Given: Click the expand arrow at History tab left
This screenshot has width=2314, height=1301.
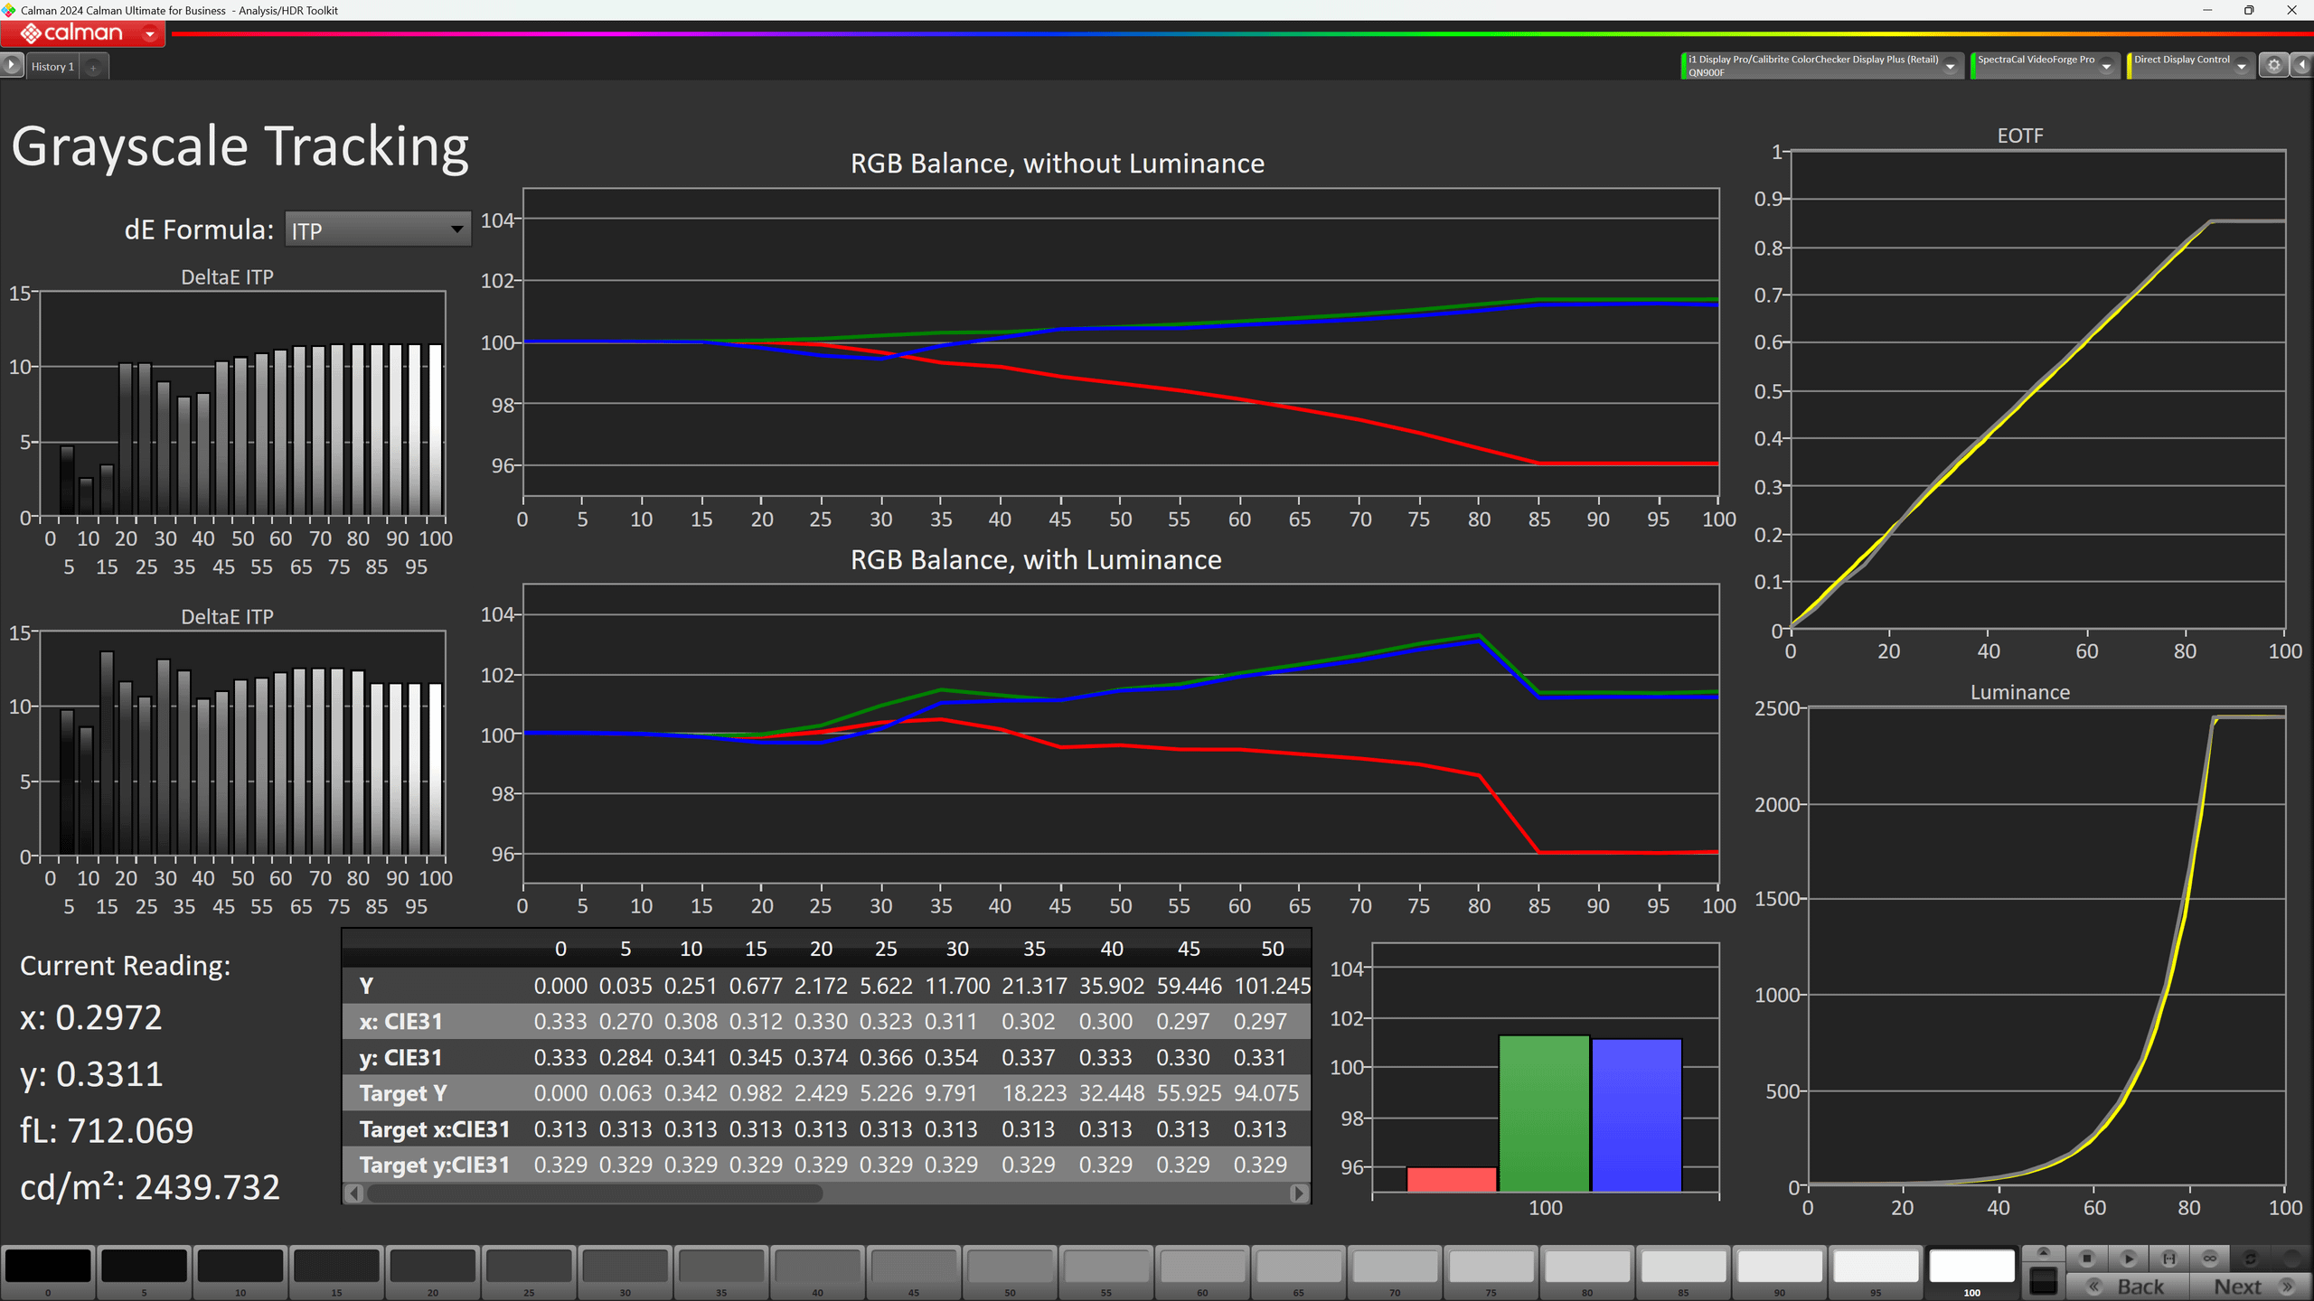Looking at the screenshot, I should click(x=11, y=65).
